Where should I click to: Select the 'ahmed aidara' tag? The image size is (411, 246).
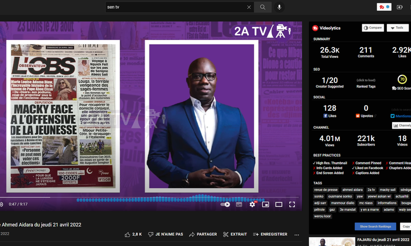click(352, 190)
